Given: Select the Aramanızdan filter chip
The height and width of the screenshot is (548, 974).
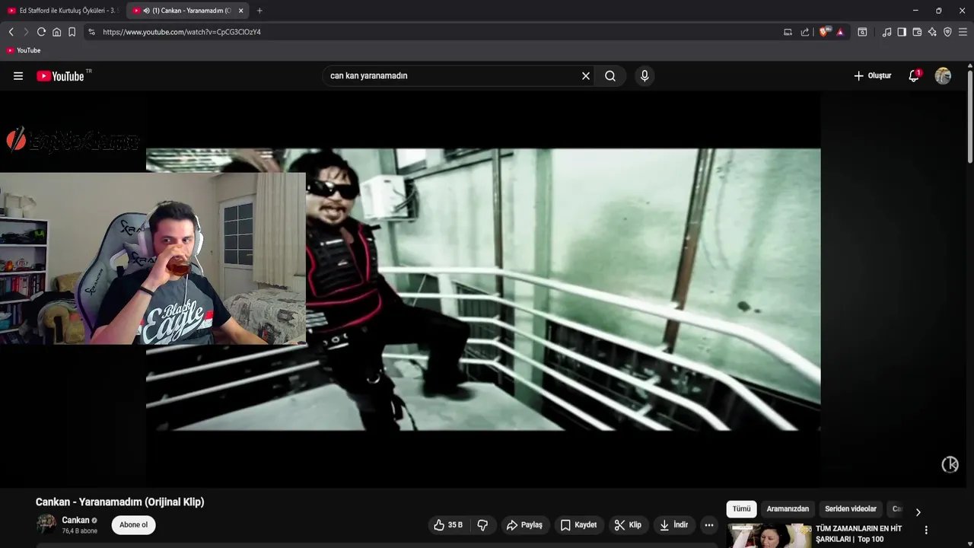Looking at the screenshot, I should pyautogui.click(x=788, y=509).
